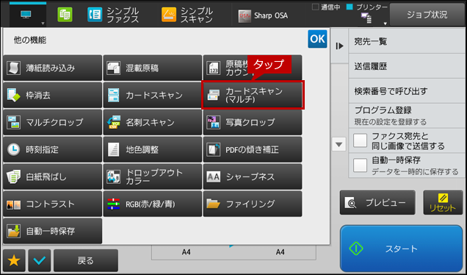
Task: Tap the blue checkmark button
Action: pos(40,261)
